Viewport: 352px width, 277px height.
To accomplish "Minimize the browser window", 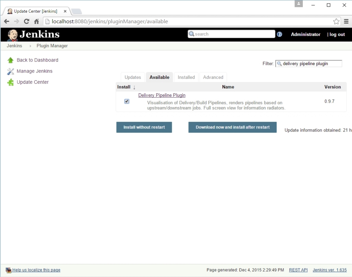I will [x=313, y=5].
